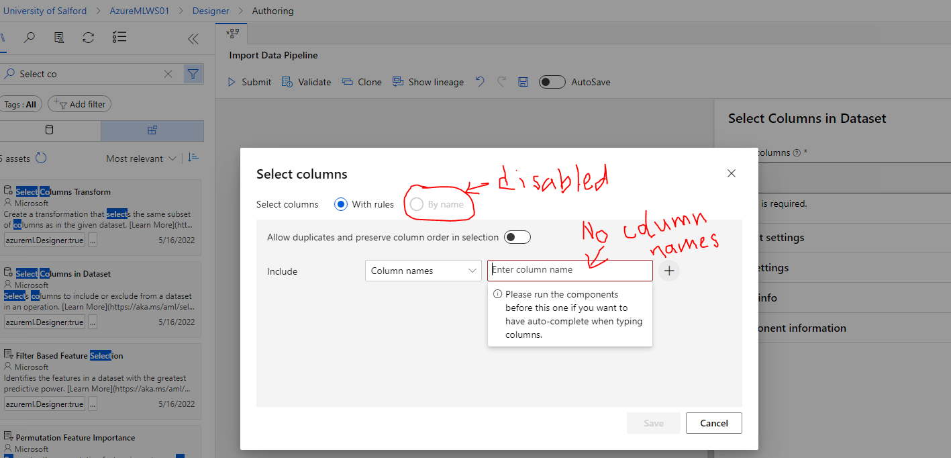Clear the 'Select co' search text

point(168,74)
